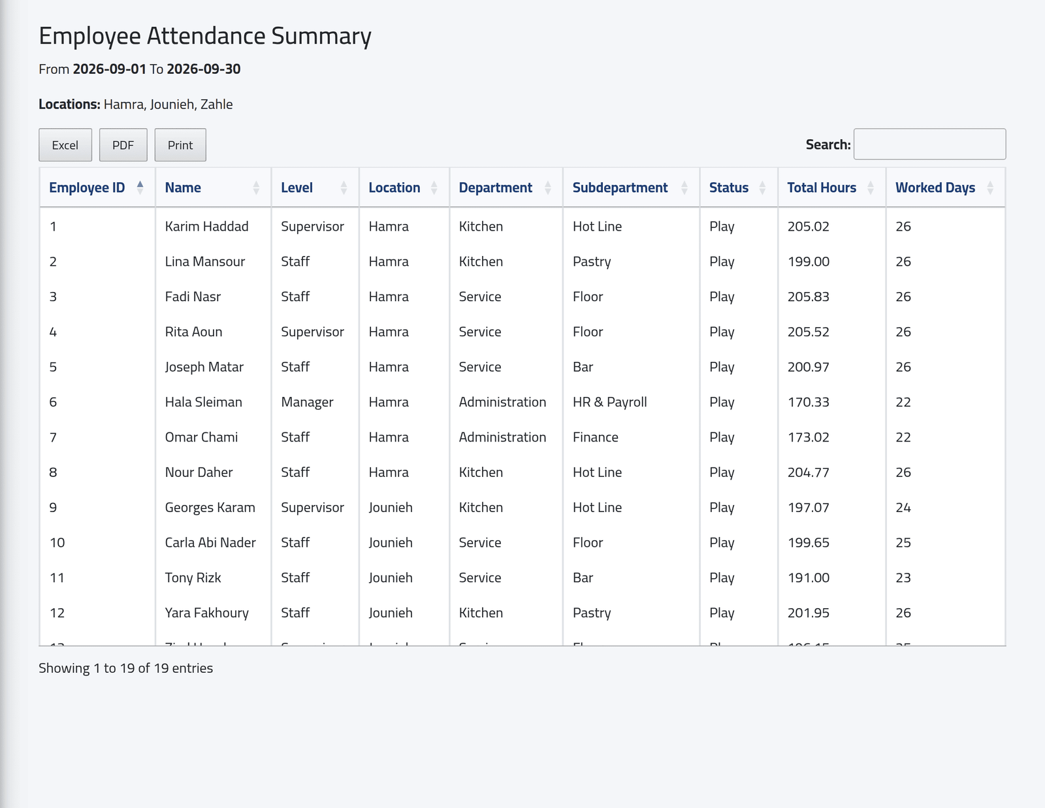The height and width of the screenshot is (808, 1045).
Task: Focus the Search input field
Action: [x=929, y=144]
